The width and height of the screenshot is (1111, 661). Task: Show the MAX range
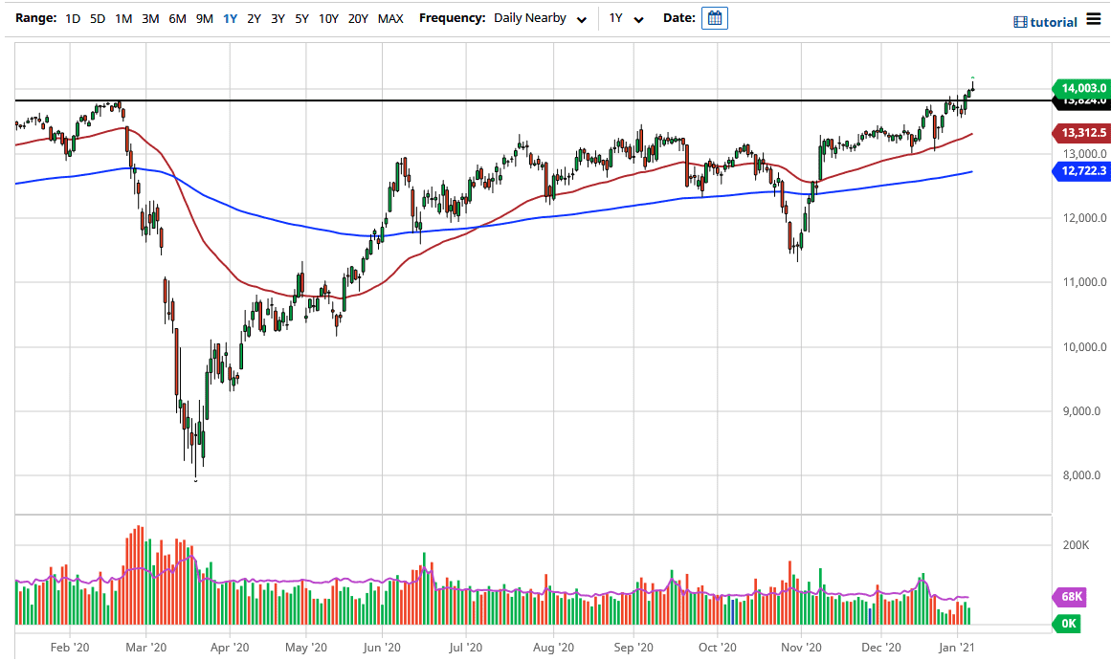390,18
